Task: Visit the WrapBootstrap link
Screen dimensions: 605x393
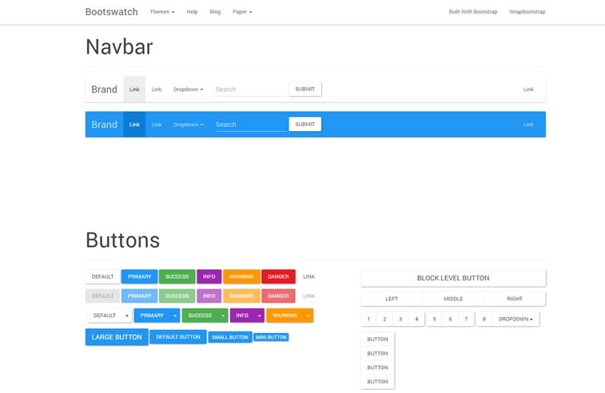Action: tap(527, 12)
